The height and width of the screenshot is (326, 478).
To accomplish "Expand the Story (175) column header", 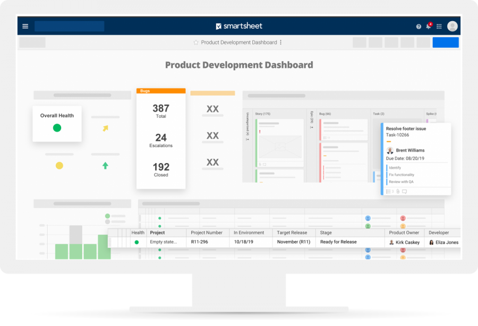I will 263,114.
